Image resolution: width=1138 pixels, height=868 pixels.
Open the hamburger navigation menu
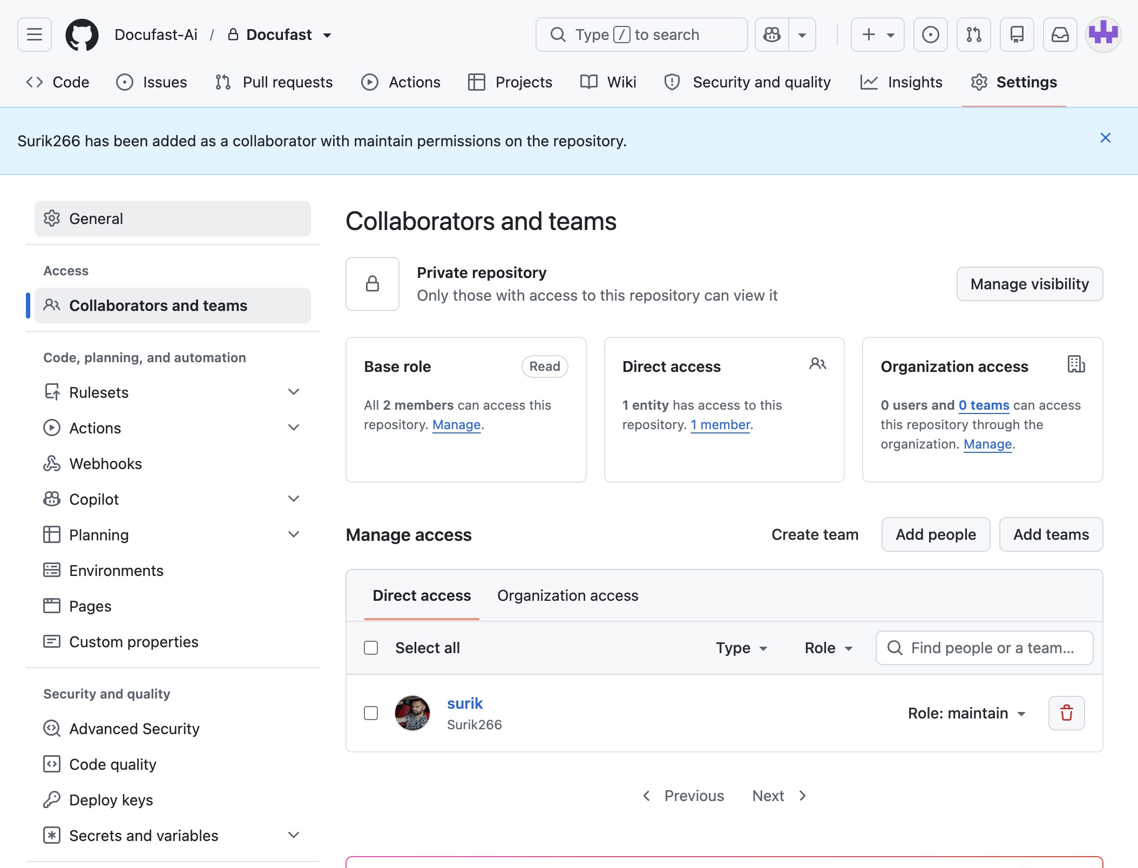pos(35,35)
